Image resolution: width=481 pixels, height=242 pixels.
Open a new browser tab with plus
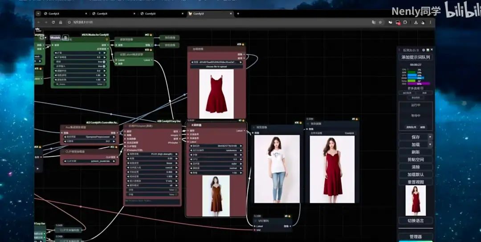tap(238, 13)
